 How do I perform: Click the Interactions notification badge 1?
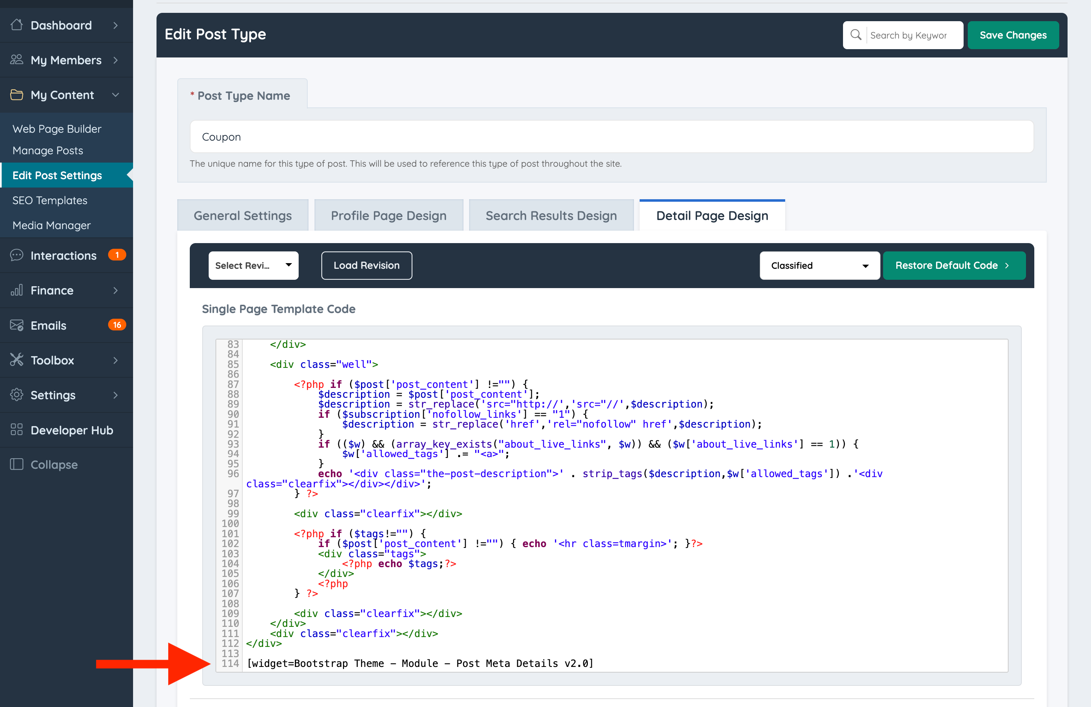click(x=117, y=255)
